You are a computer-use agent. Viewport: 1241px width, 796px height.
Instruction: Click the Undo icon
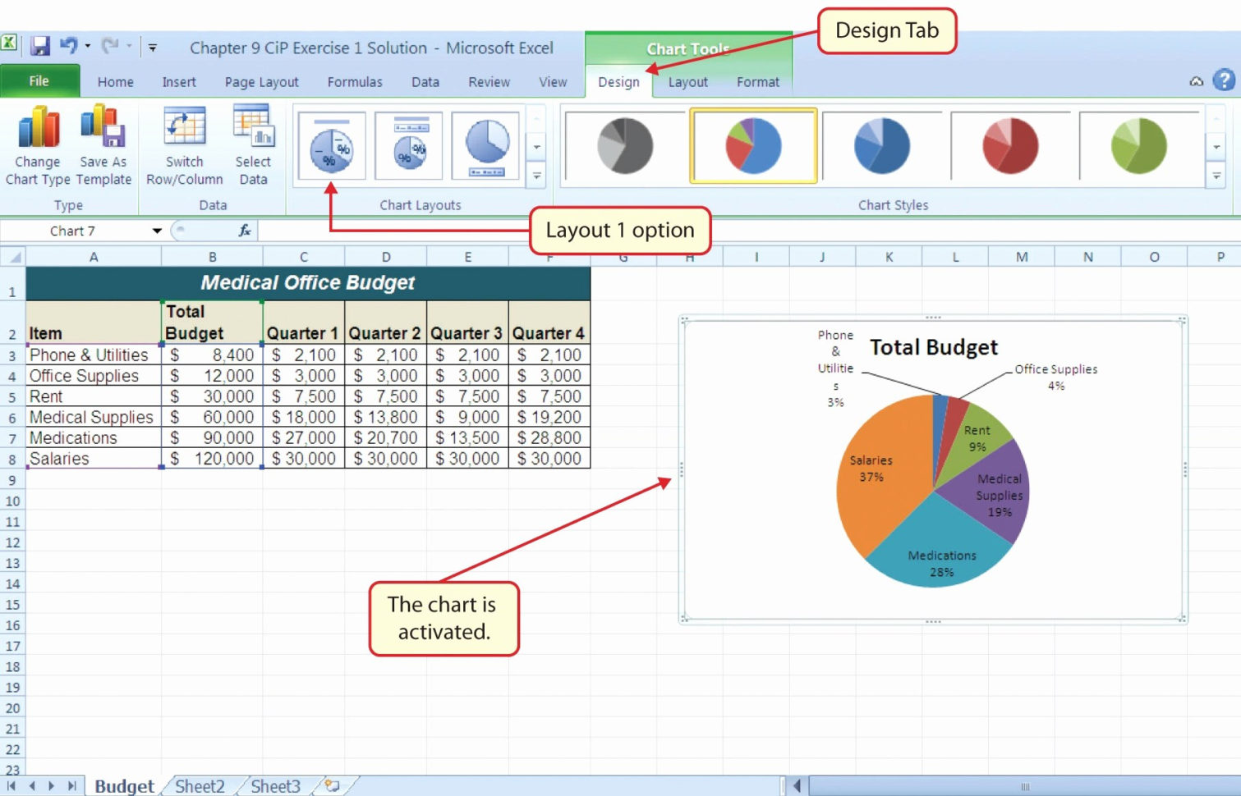(x=69, y=48)
